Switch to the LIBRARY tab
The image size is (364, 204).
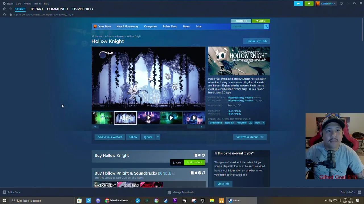click(36, 9)
